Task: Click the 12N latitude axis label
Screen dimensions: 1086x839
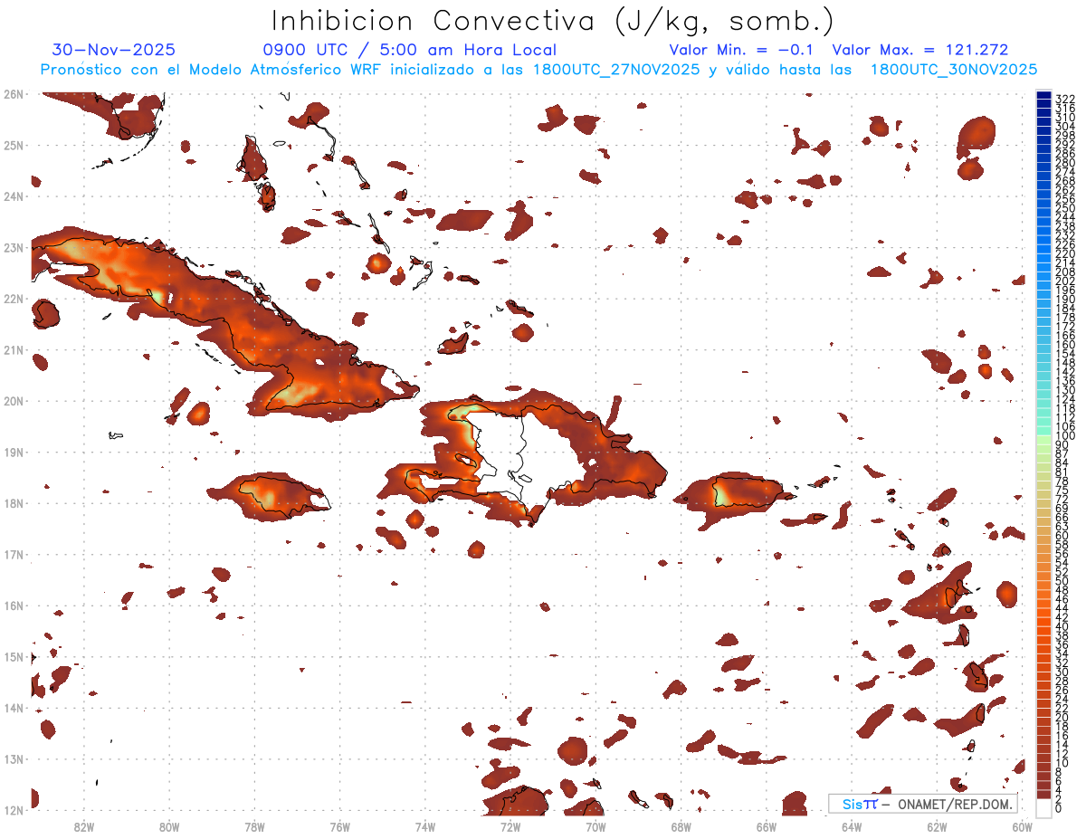Action: 14,810
